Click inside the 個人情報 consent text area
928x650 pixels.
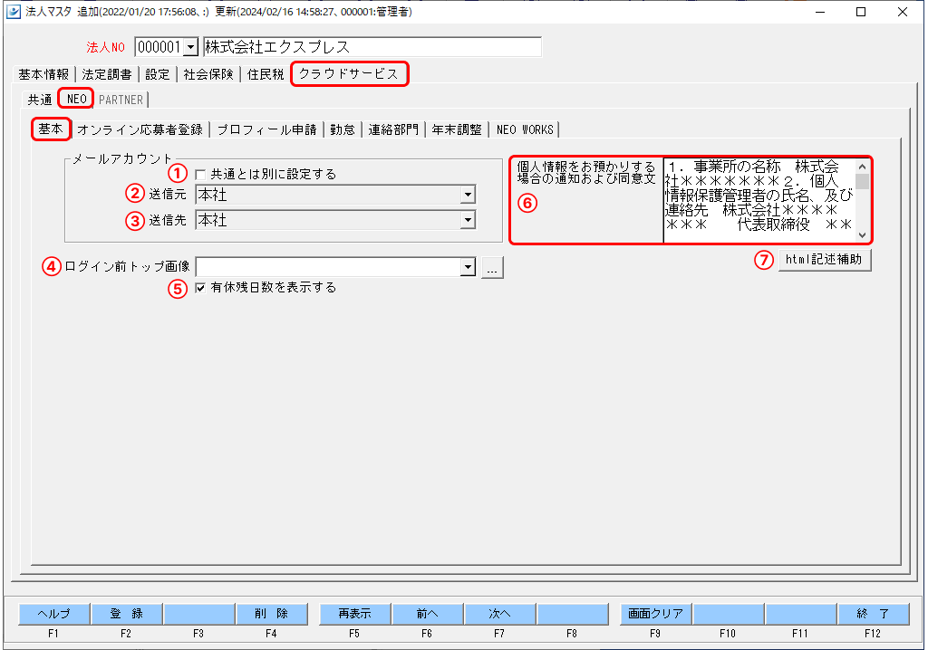(759, 200)
